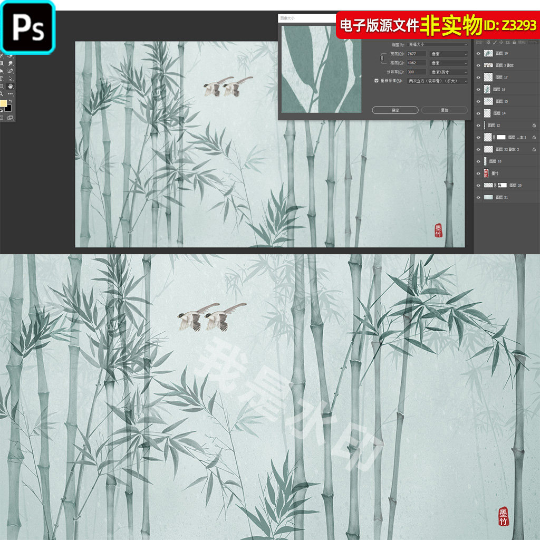Toggle the width-height constrain chain link

coord(382,58)
